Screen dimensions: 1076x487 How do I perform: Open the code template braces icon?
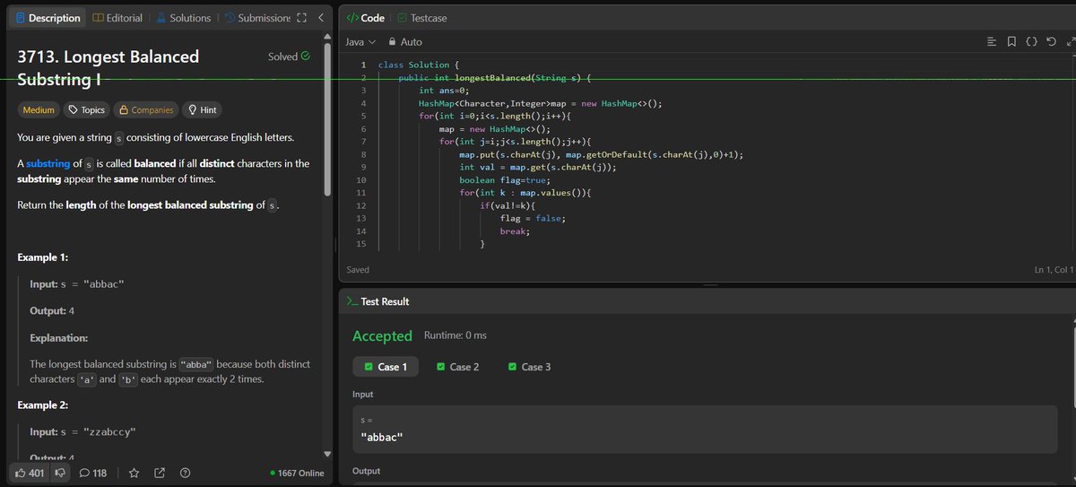coord(1031,42)
